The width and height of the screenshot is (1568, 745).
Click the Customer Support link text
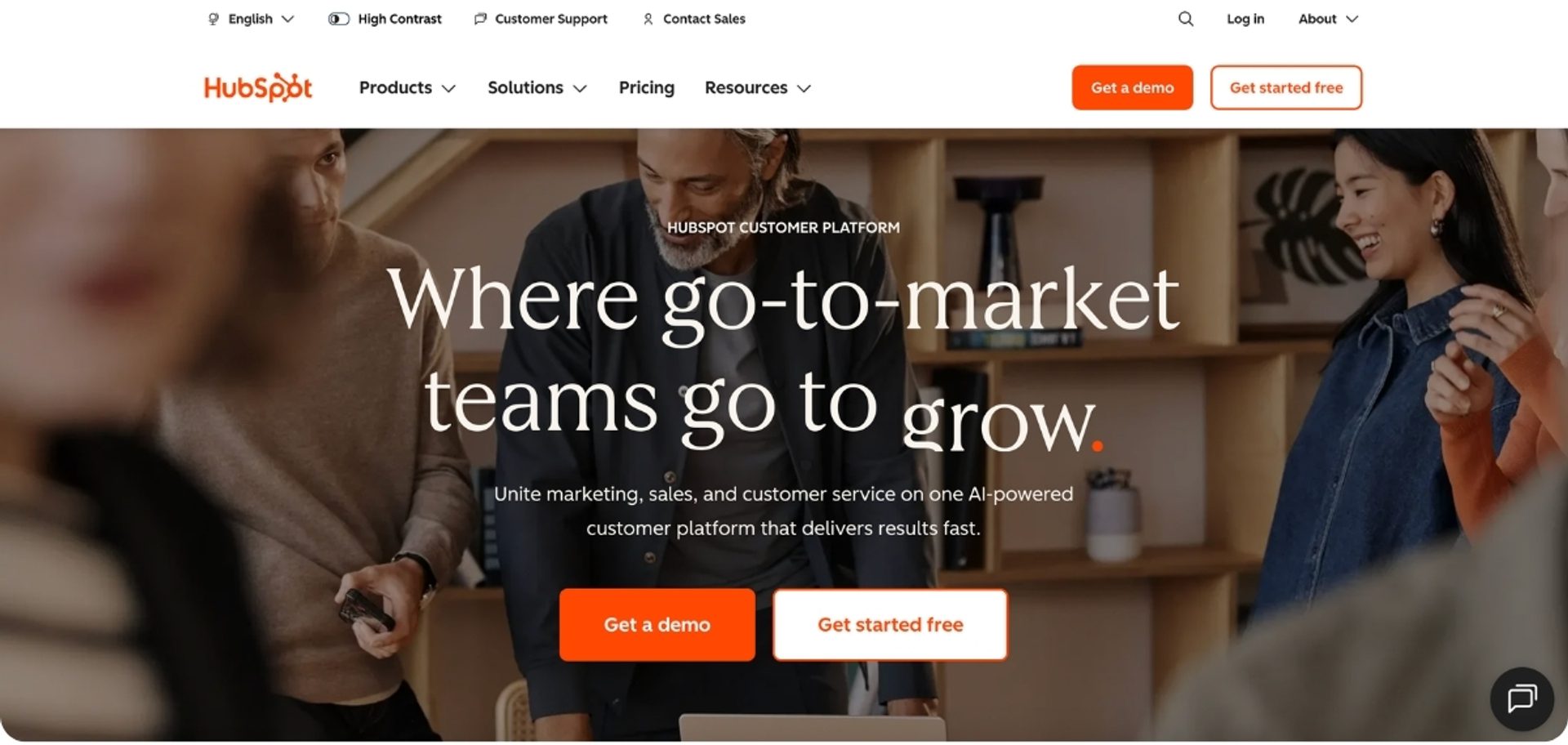[551, 19]
